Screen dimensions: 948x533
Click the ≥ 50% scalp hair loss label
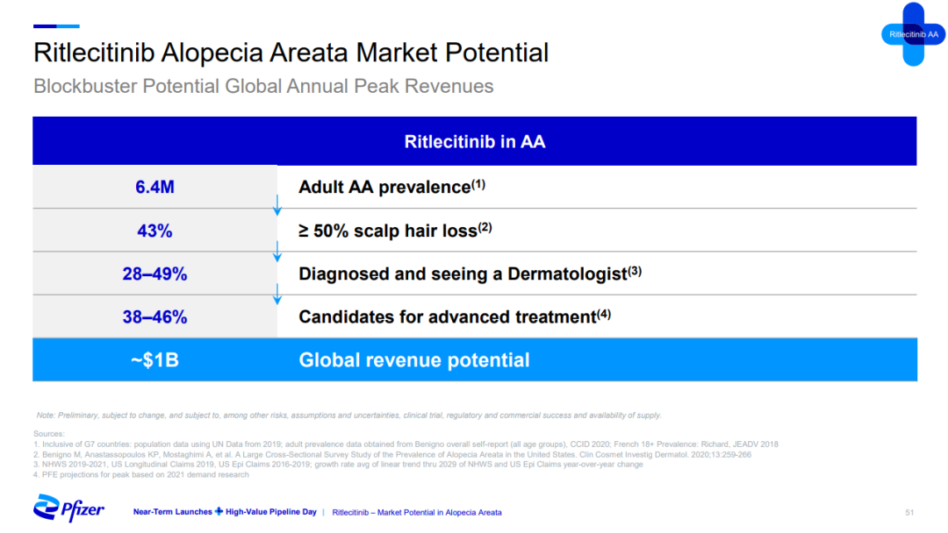395,230
